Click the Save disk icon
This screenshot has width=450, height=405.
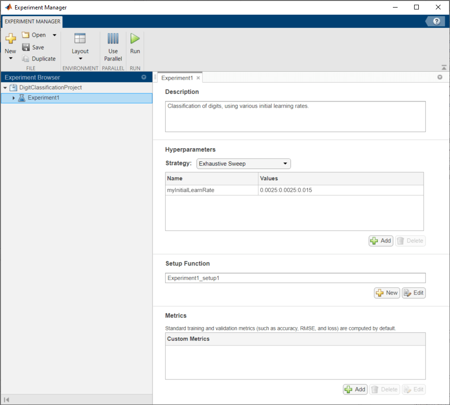click(26, 47)
